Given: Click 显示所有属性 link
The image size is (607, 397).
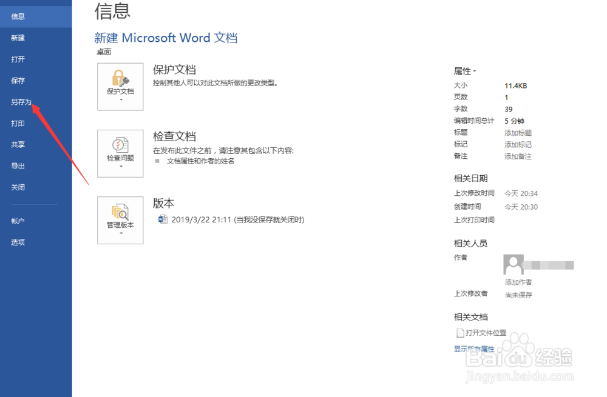Looking at the screenshot, I should [x=474, y=349].
